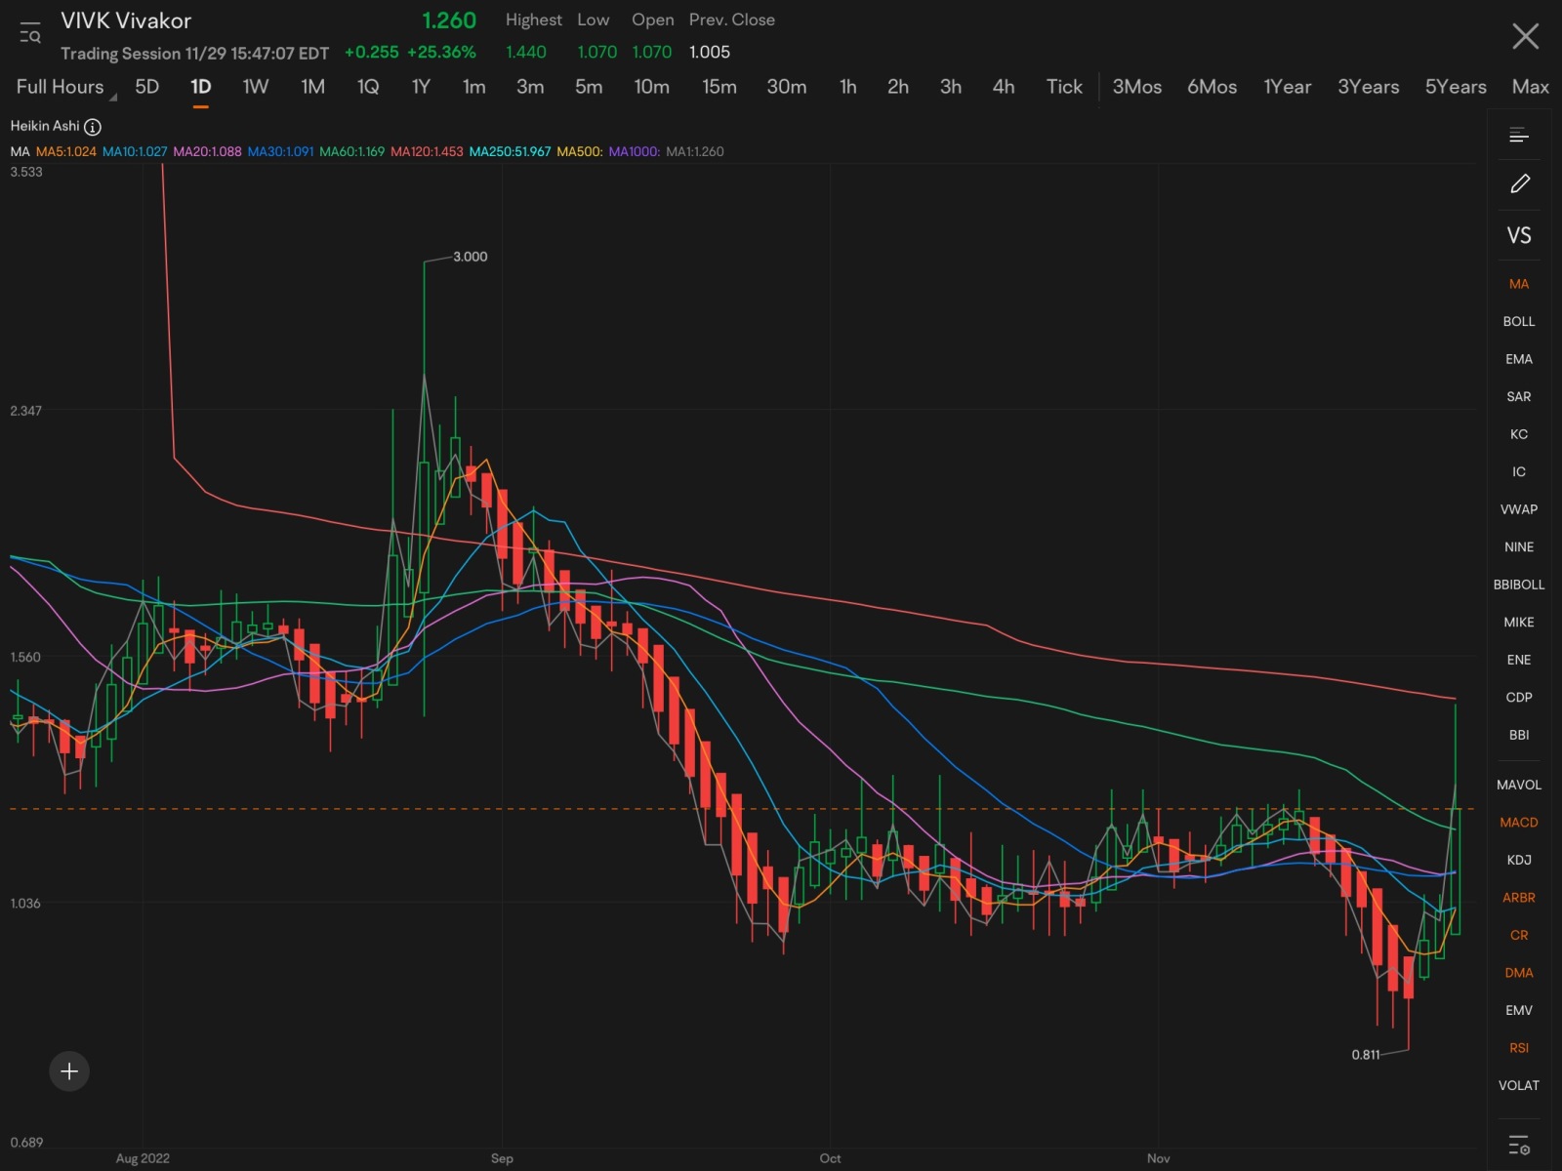Toggle the BBI indicator
This screenshot has width=1562, height=1171.
(x=1518, y=735)
